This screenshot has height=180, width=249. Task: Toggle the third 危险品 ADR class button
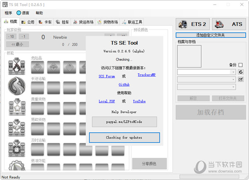pyautogui.click(x=70, y=67)
